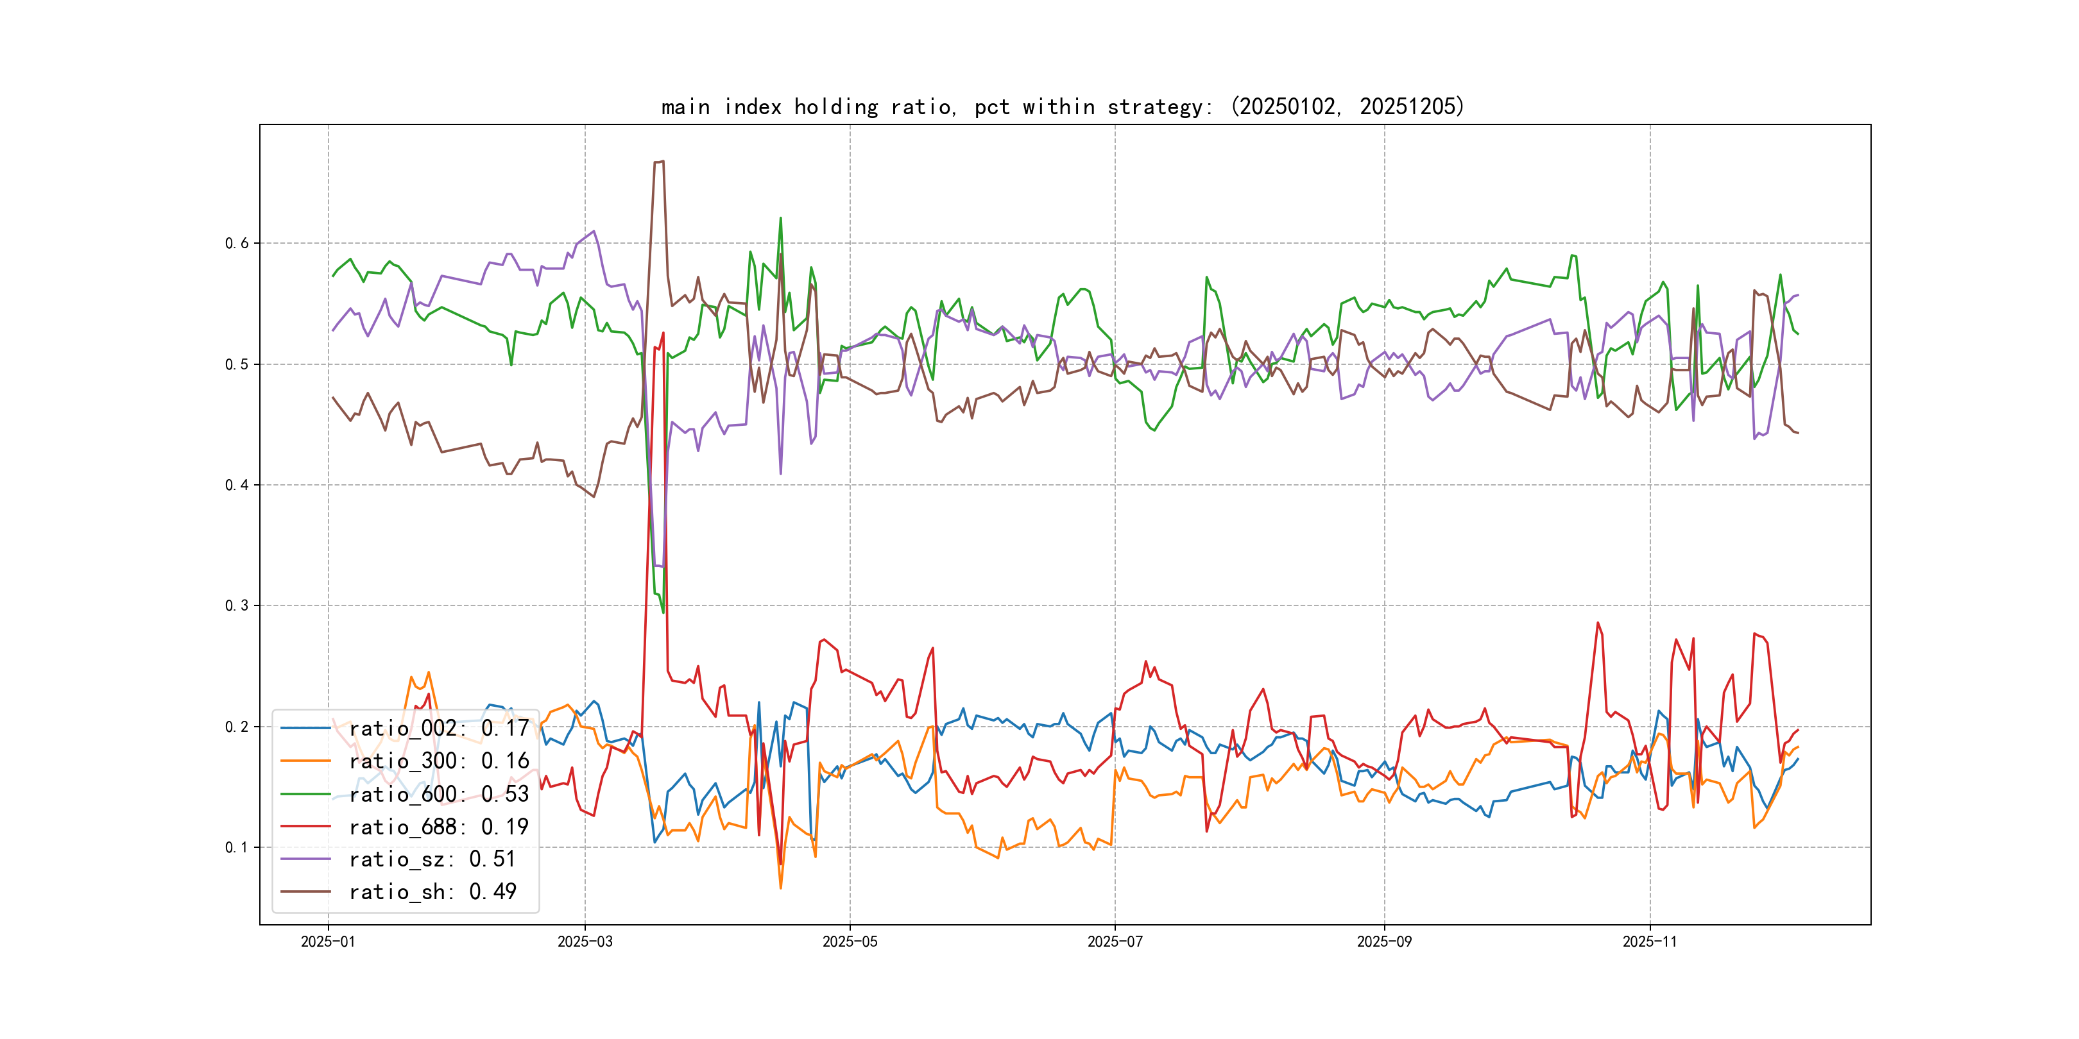Select the 'ratio_600: 0.53' legend label

(439, 794)
